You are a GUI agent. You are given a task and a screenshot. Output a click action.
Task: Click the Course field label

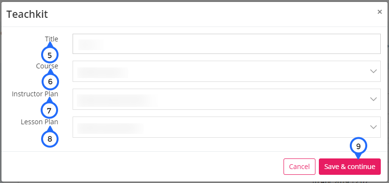click(x=47, y=66)
